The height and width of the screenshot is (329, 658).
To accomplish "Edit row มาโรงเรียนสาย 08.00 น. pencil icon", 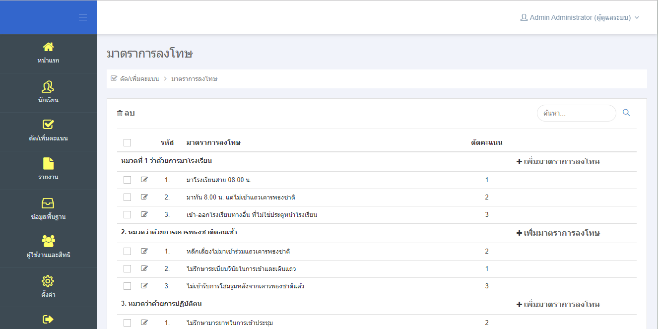I will coord(144,180).
